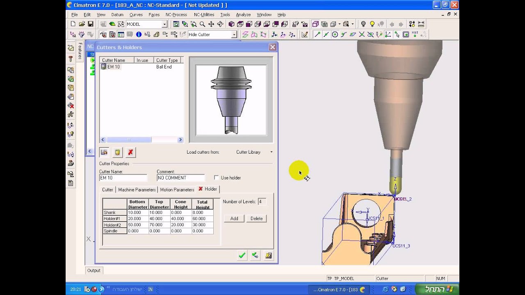525x295 pixels.
Task: Create a new file from the toolbar
Action: click(x=73, y=24)
